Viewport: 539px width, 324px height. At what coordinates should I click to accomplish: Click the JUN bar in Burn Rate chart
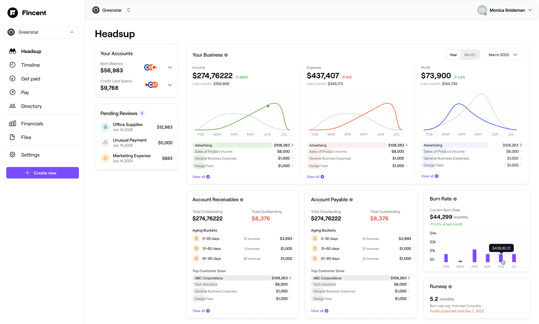pyautogui.click(x=501, y=258)
